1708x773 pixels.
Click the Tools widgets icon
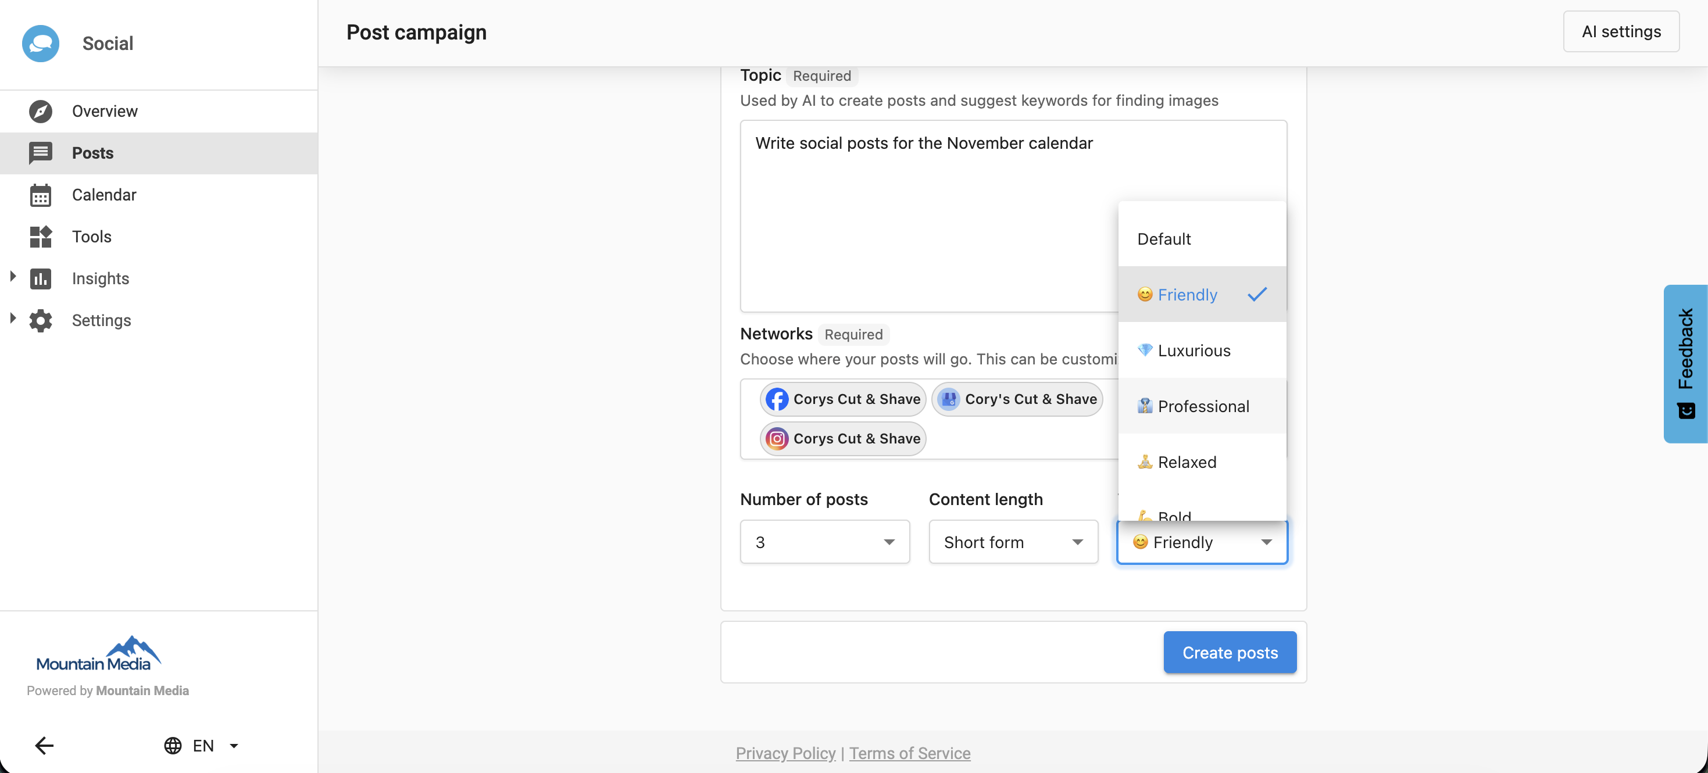tap(41, 237)
